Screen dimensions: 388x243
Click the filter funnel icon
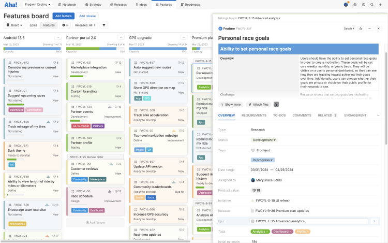pos(104,25)
